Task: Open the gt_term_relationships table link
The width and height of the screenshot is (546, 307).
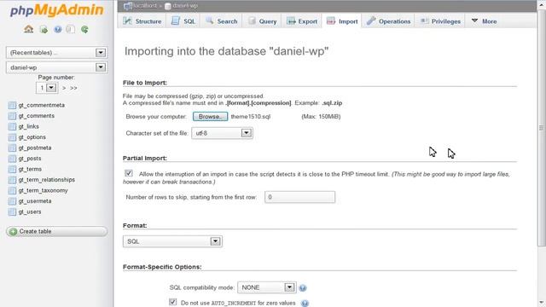Action: [x=47, y=180]
